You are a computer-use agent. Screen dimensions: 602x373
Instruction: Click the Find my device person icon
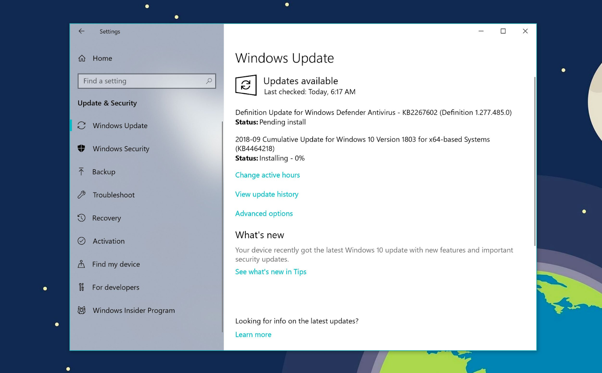point(81,264)
